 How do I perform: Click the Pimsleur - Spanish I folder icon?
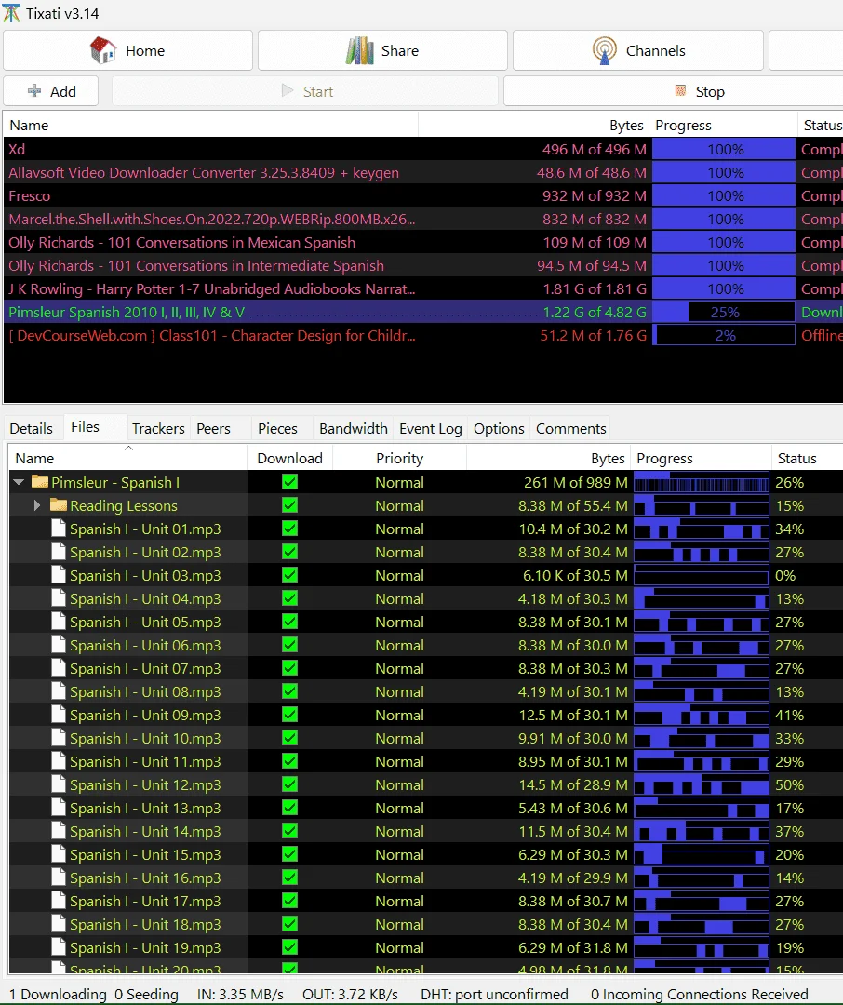click(40, 482)
